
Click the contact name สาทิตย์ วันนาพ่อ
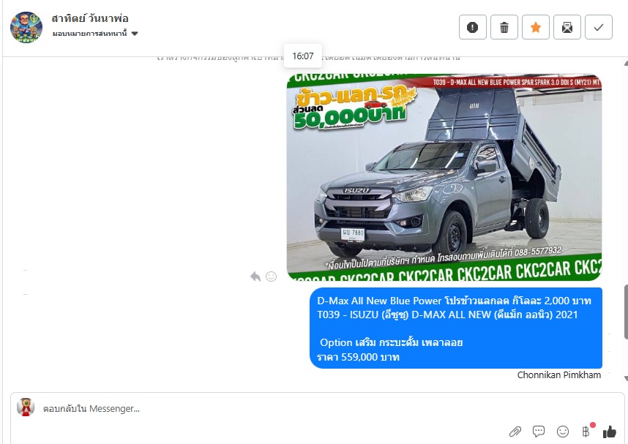click(x=90, y=18)
